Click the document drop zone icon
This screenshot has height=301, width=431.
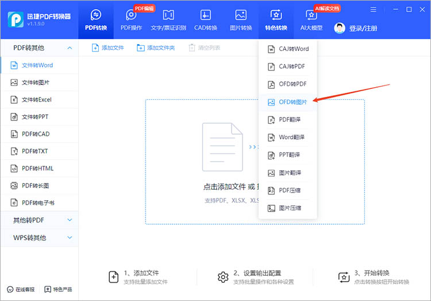(x=222, y=147)
